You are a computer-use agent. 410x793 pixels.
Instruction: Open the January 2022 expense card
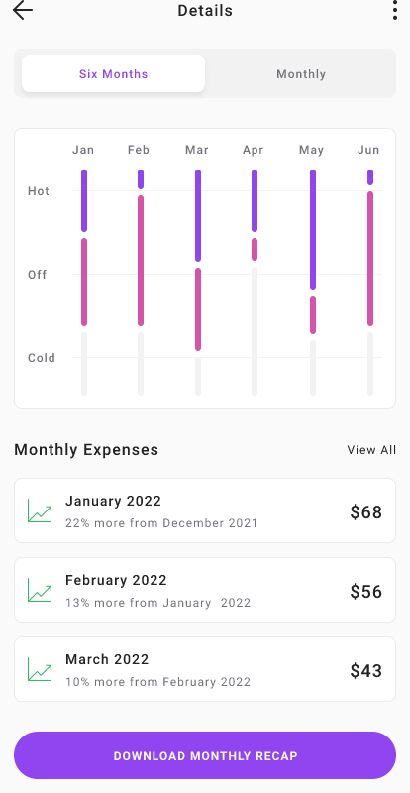point(205,510)
